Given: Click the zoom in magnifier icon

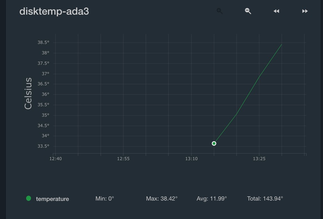Looking at the screenshot, I should click(220, 11).
